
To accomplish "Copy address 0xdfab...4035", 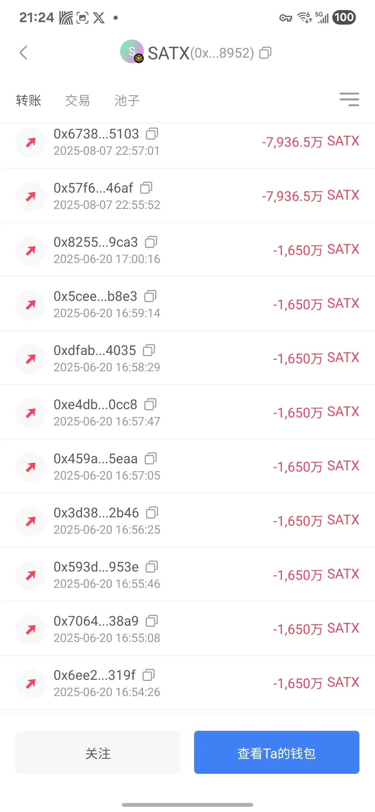I will tap(149, 350).
